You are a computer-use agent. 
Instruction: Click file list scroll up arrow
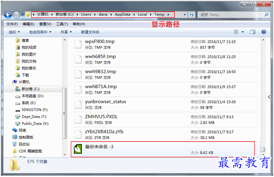click(263, 40)
